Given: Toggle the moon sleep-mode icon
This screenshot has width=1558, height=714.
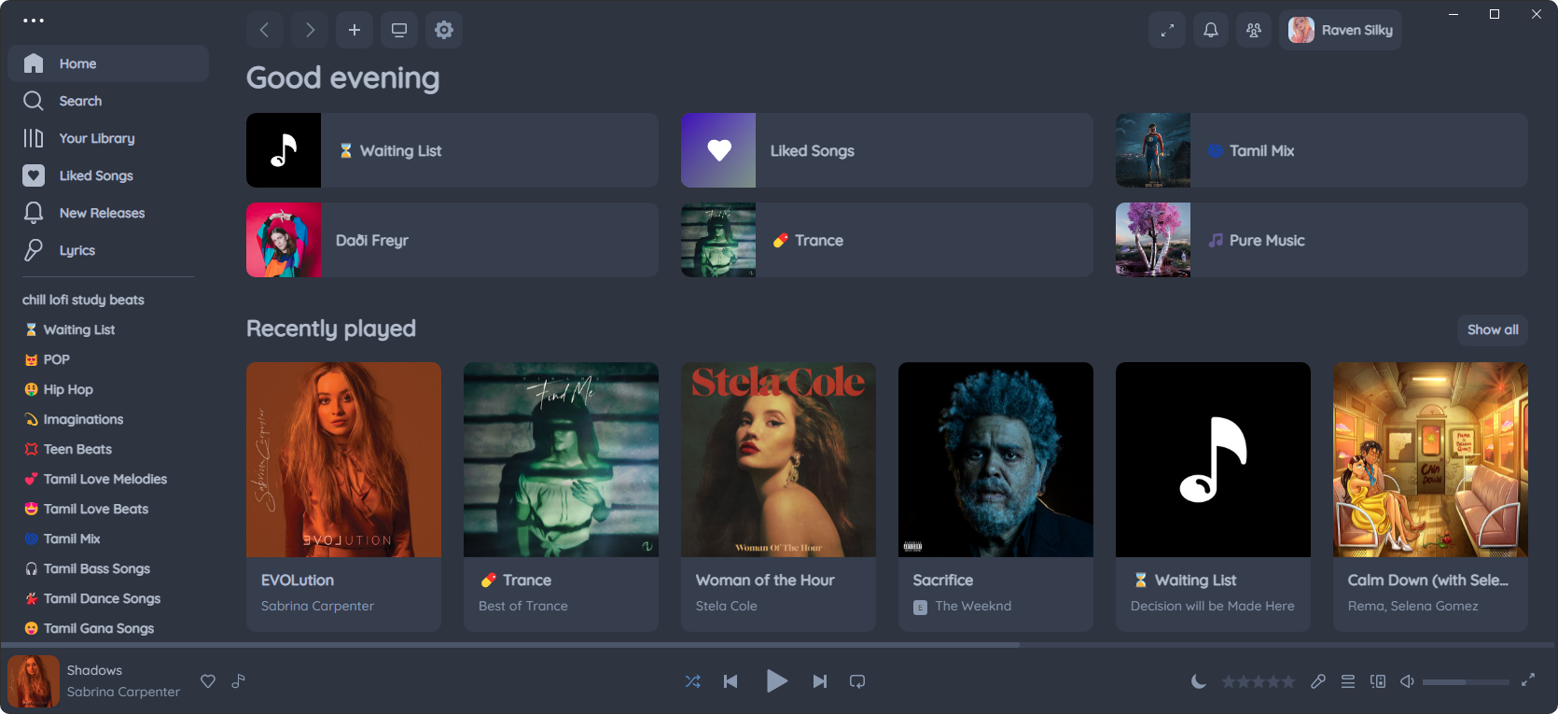Looking at the screenshot, I should tap(1199, 681).
